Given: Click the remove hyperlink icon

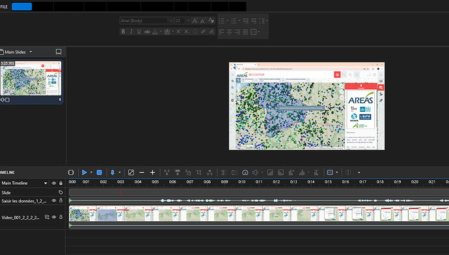Looking at the screenshot, I should point(211,31).
